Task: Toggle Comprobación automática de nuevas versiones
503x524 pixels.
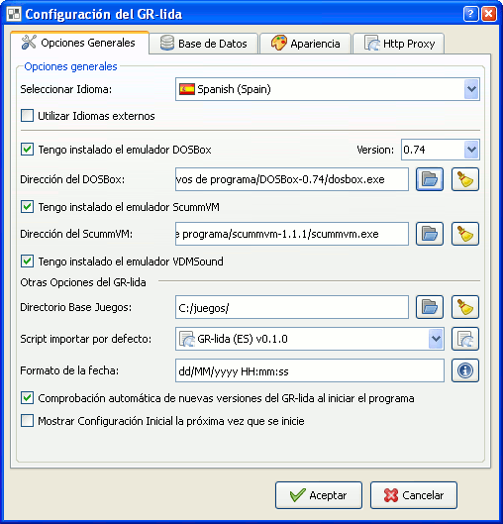Action: [x=27, y=398]
